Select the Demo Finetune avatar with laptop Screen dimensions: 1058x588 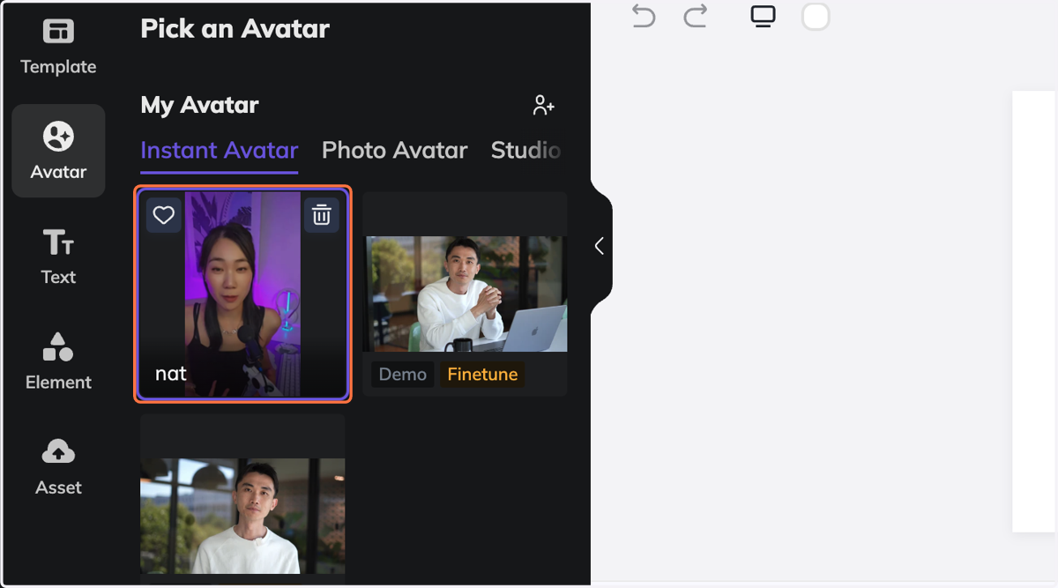pyautogui.click(x=466, y=294)
